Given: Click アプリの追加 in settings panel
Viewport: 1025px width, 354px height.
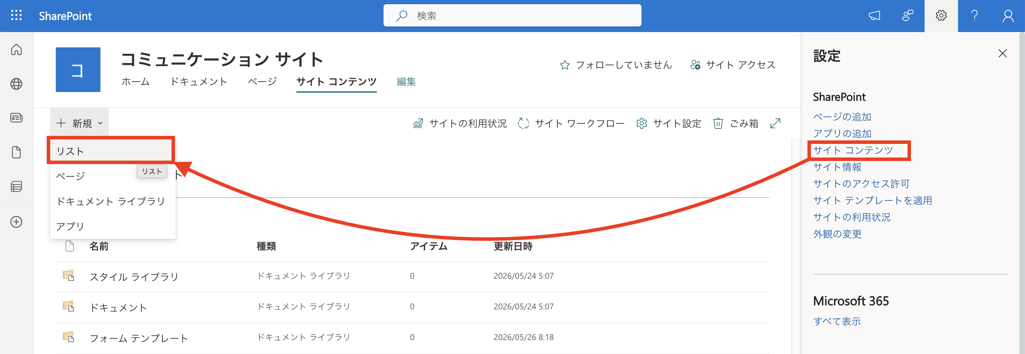Looking at the screenshot, I should click(842, 133).
